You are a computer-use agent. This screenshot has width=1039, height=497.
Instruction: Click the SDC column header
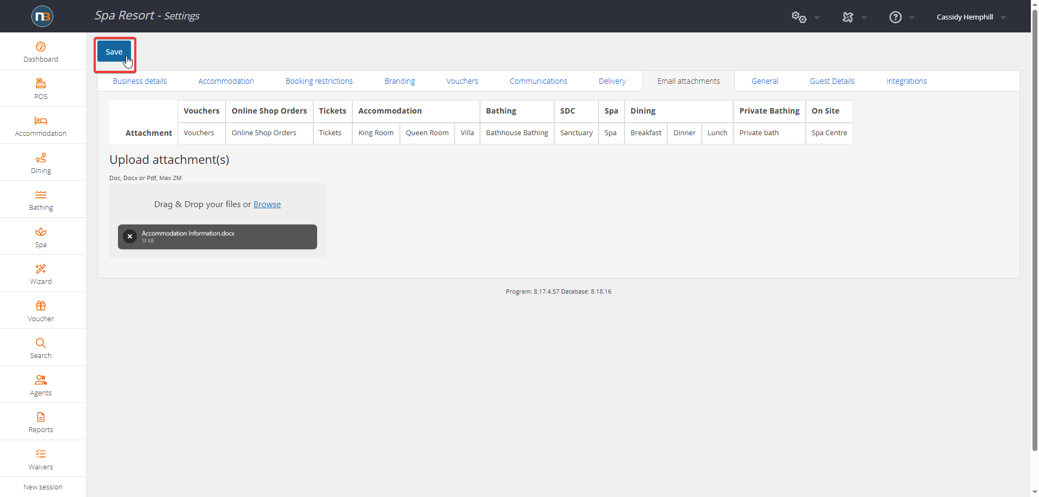pyautogui.click(x=576, y=111)
